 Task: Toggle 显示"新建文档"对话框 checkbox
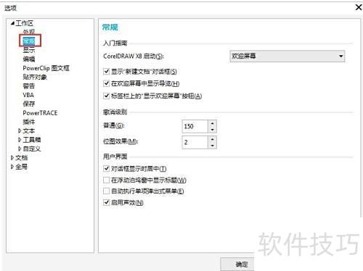click(x=106, y=72)
